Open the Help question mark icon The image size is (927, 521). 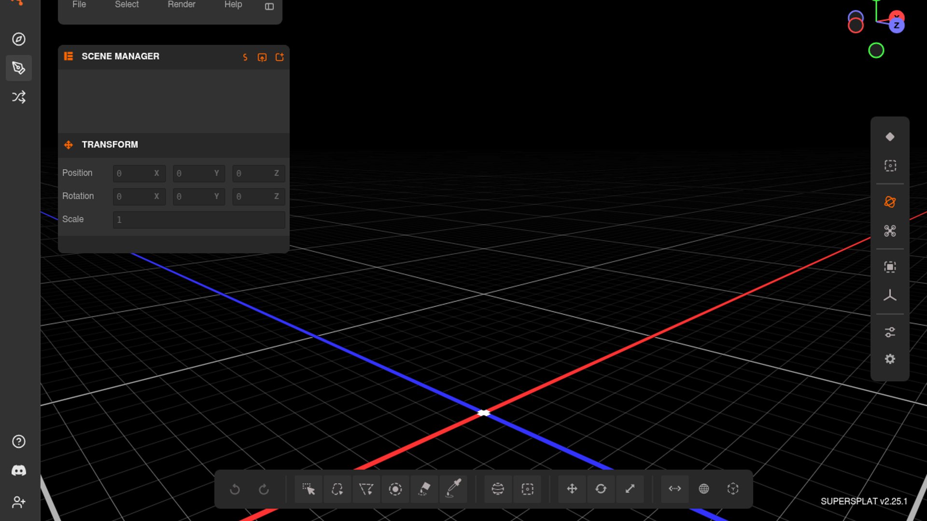tap(19, 442)
